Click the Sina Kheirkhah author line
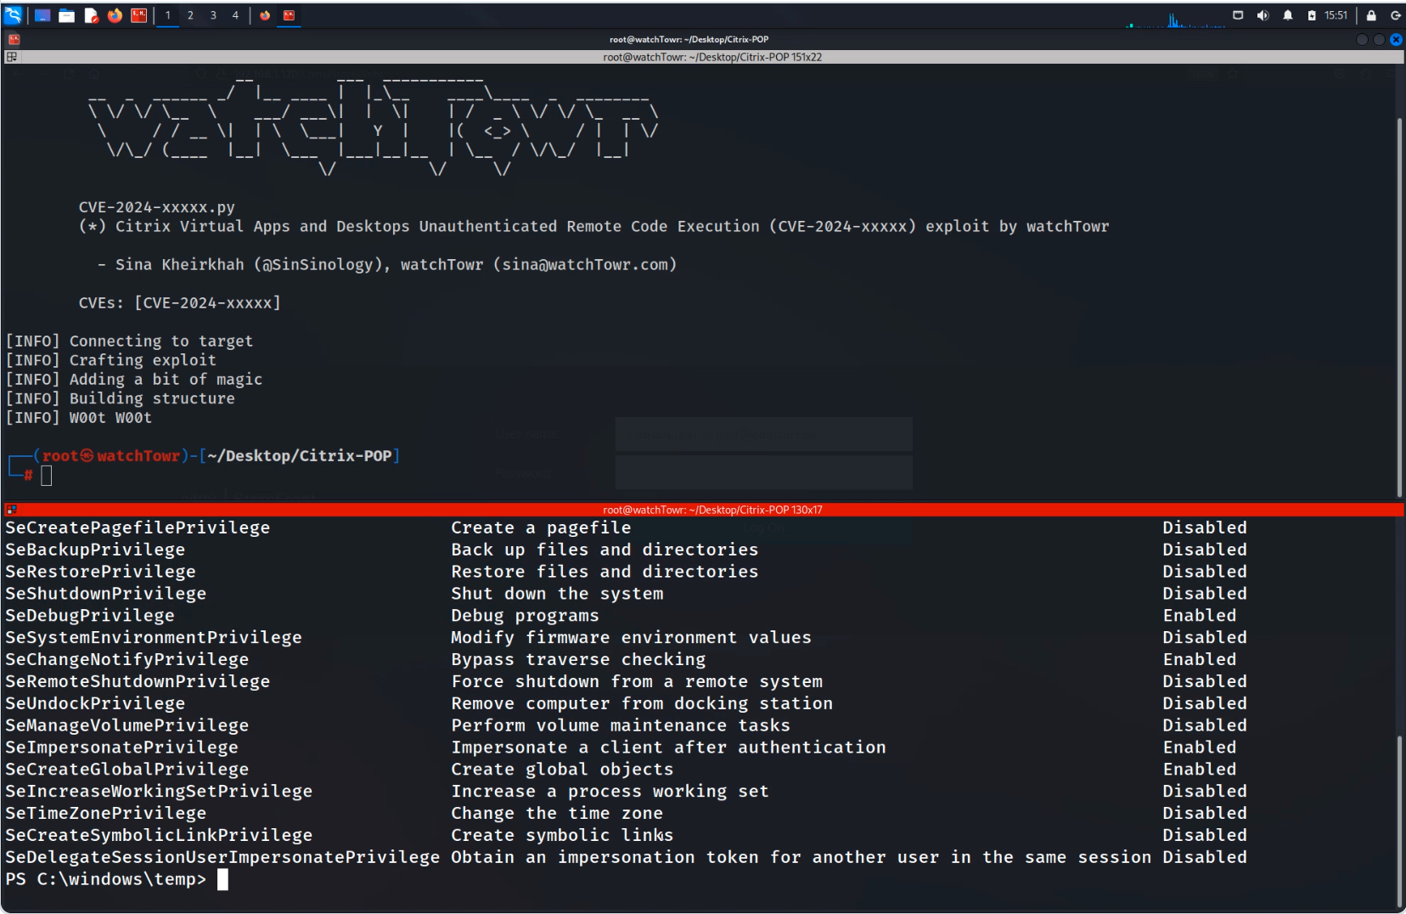 coord(387,264)
